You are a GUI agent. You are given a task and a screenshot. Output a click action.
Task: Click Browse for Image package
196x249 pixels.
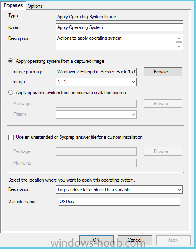pyautogui.click(x=163, y=72)
